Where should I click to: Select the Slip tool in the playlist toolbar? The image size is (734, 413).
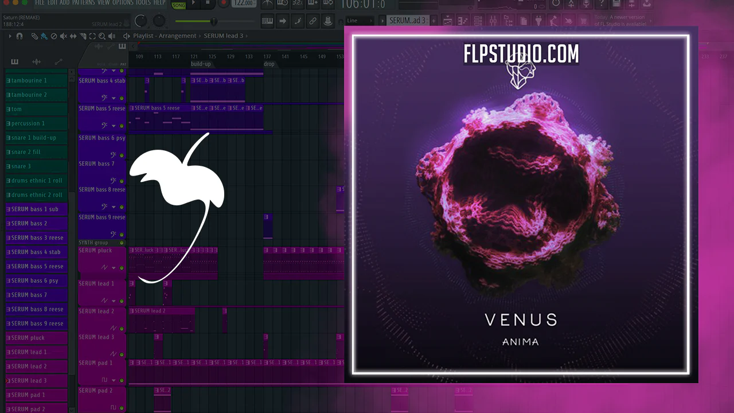pos(73,36)
